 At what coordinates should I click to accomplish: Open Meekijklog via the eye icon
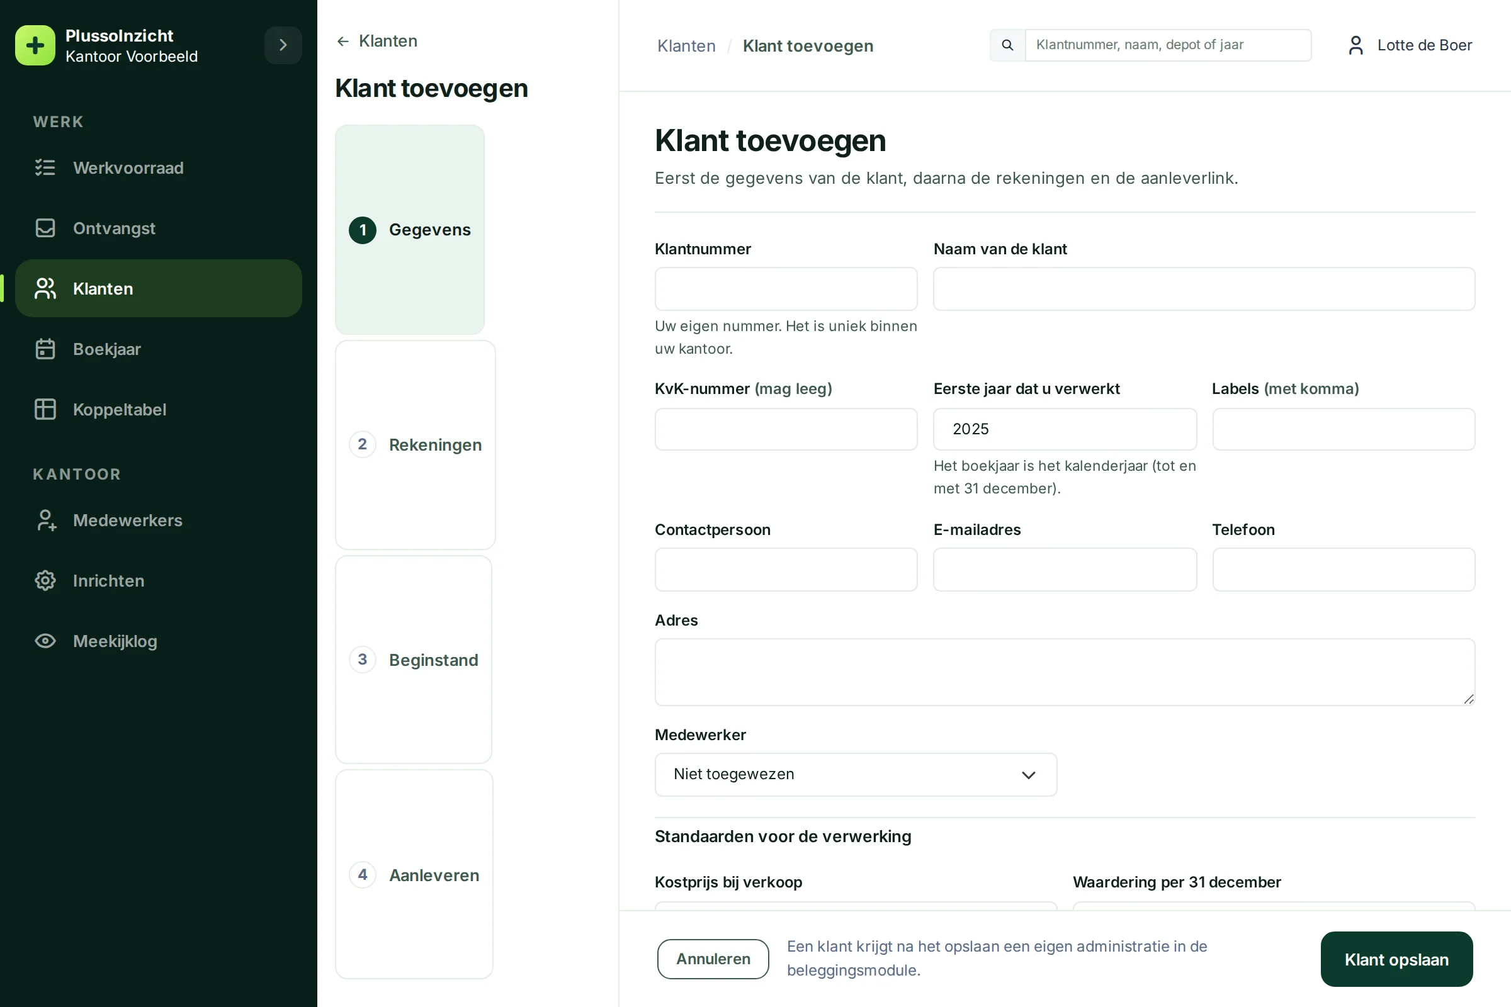45,641
